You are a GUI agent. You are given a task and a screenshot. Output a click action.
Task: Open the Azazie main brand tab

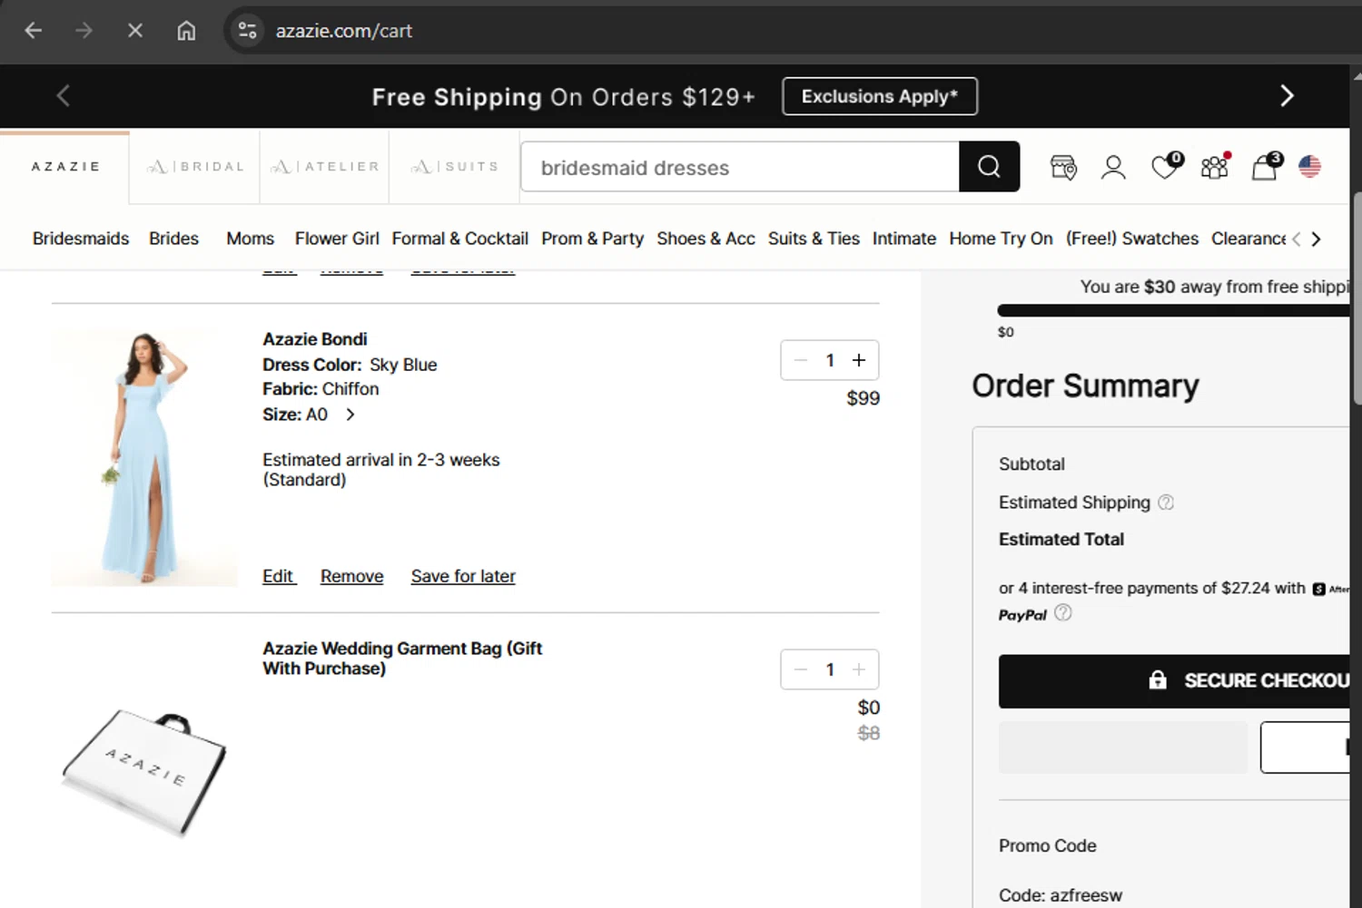tap(65, 167)
